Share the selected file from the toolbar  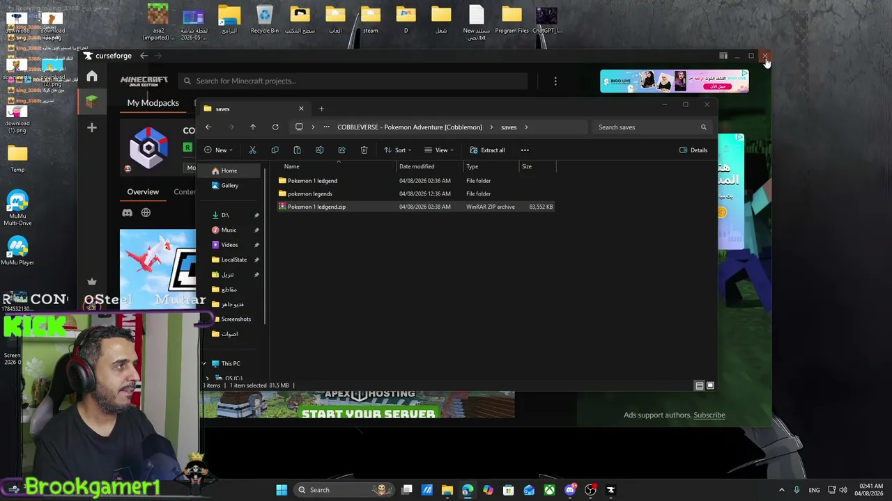tap(341, 150)
